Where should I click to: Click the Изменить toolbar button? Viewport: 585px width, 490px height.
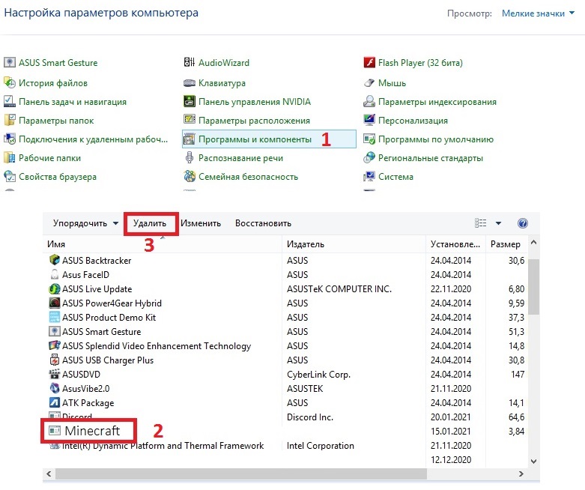[201, 223]
